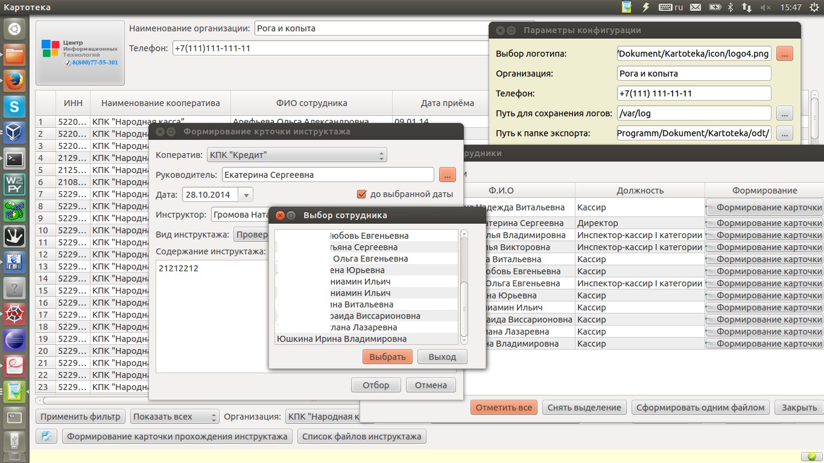Viewport: 824px width, 463px height.
Task: Click browse '...' button next to Руководитель
Action: (x=447, y=175)
